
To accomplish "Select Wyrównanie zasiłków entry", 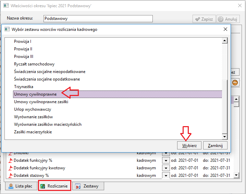I will click(34, 117).
